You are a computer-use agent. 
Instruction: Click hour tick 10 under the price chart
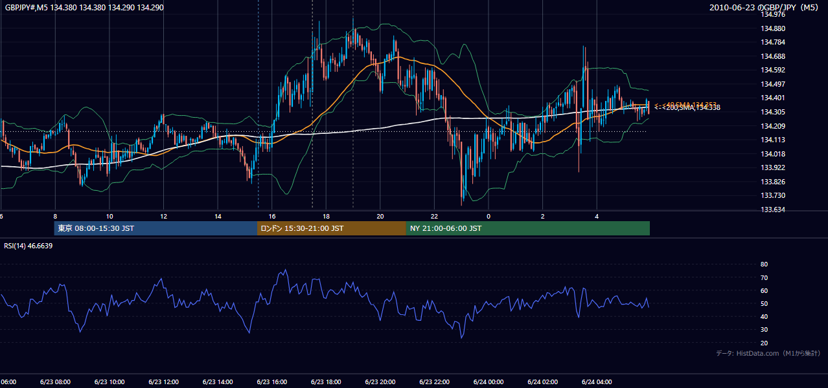coord(109,216)
